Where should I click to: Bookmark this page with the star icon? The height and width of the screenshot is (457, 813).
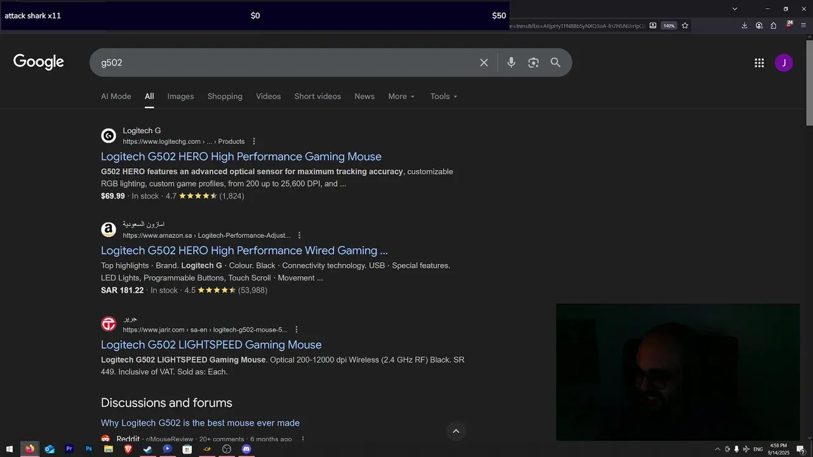685,26
